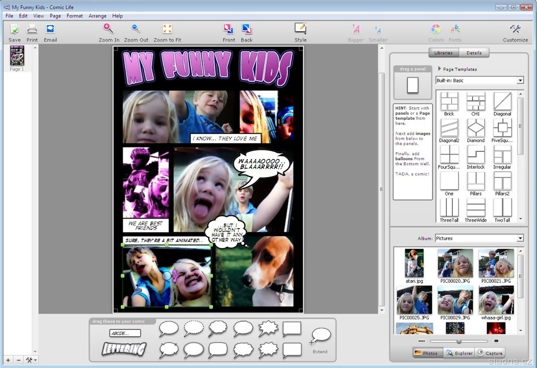
Task: Click the Email toolbar icon
Action: 51,30
